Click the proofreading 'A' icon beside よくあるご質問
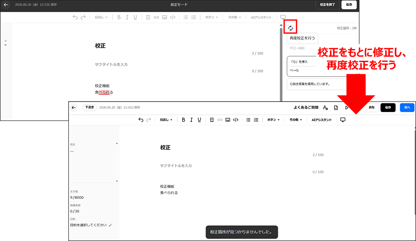Image resolution: width=416 pixels, height=241 pixels. (325, 107)
